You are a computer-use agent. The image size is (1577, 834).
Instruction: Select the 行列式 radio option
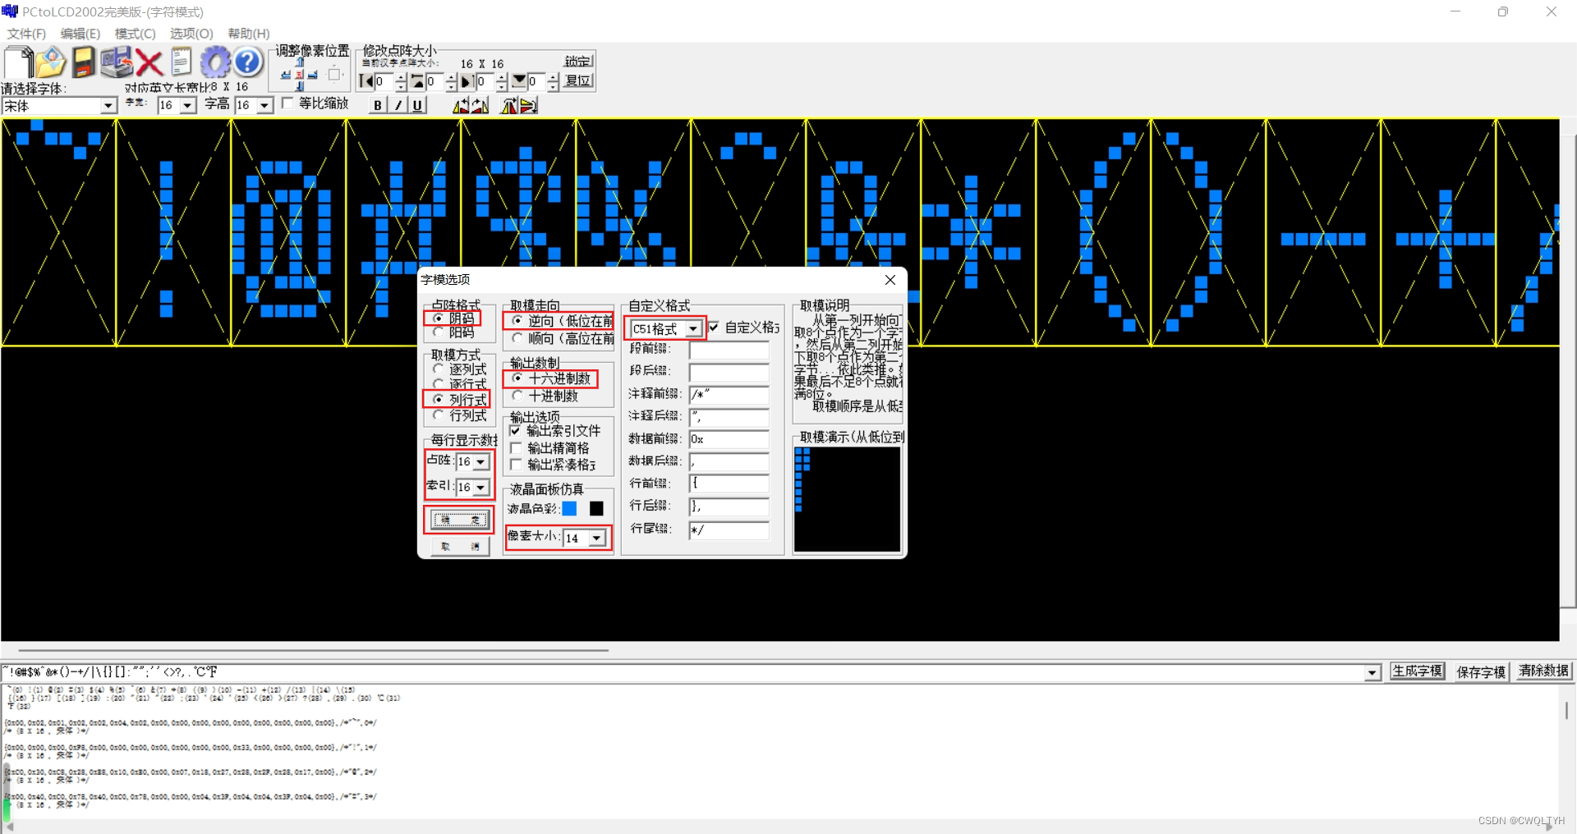(x=439, y=415)
